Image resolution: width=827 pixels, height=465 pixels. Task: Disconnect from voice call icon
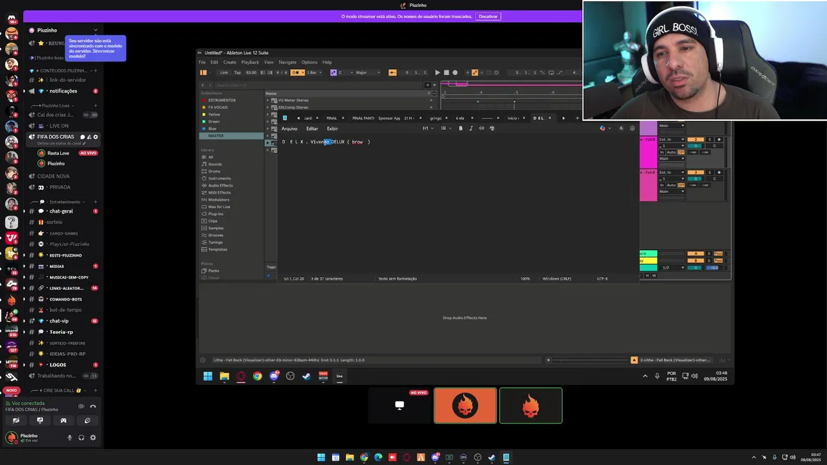coord(93,406)
